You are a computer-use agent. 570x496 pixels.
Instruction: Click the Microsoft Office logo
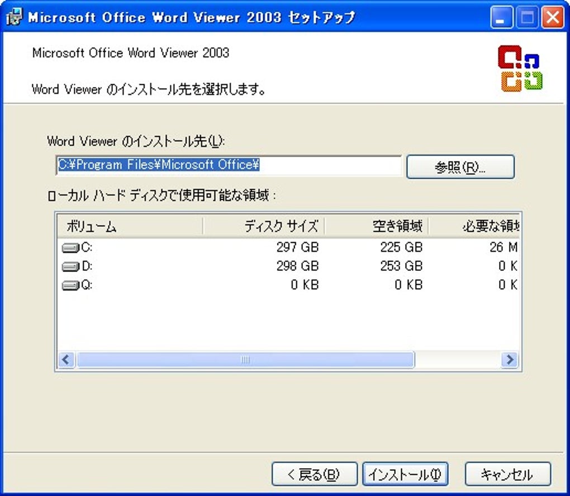520,68
